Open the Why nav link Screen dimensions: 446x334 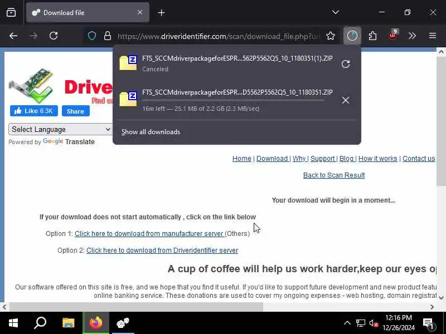point(299,159)
